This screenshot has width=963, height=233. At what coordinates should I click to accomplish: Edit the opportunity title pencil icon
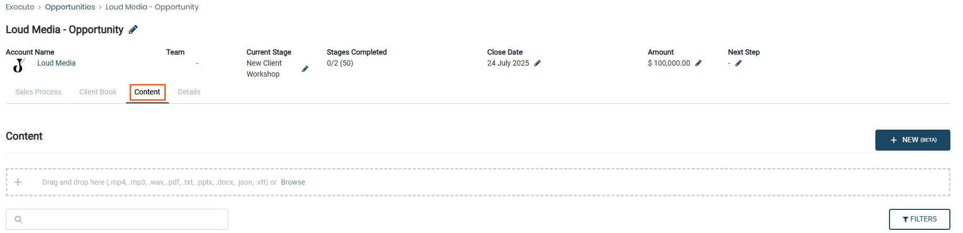(133, 30)
